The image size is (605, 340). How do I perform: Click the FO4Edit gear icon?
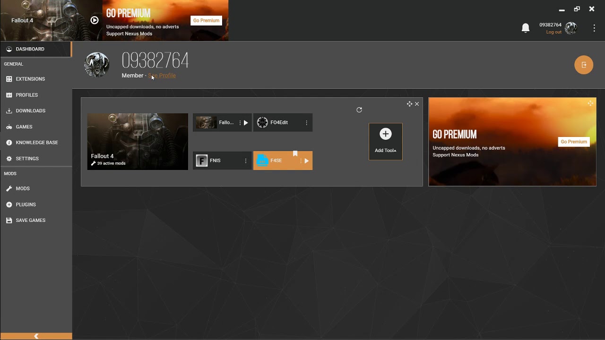tap(262, 123)
